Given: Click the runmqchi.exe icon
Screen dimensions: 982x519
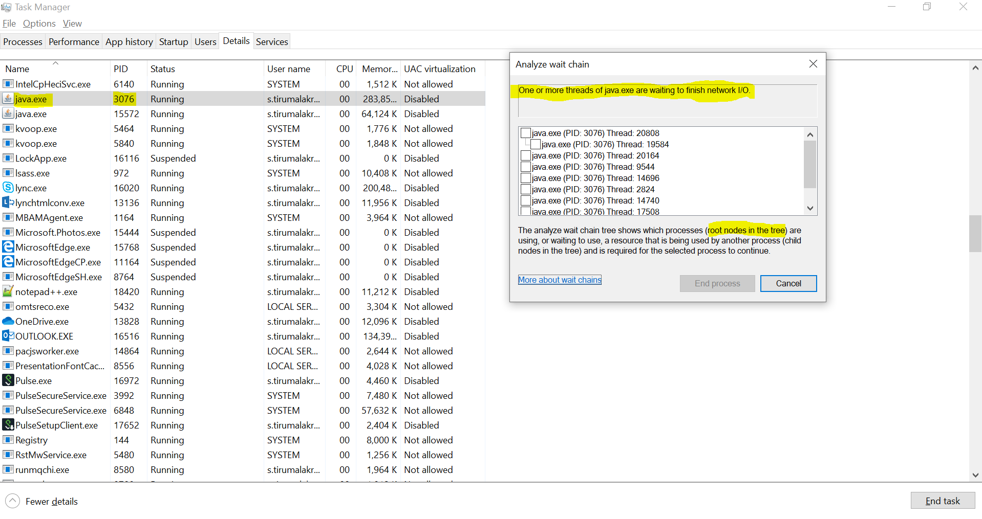Looking at the screenshot, I should pyautogui.click(x=8, y=469).
